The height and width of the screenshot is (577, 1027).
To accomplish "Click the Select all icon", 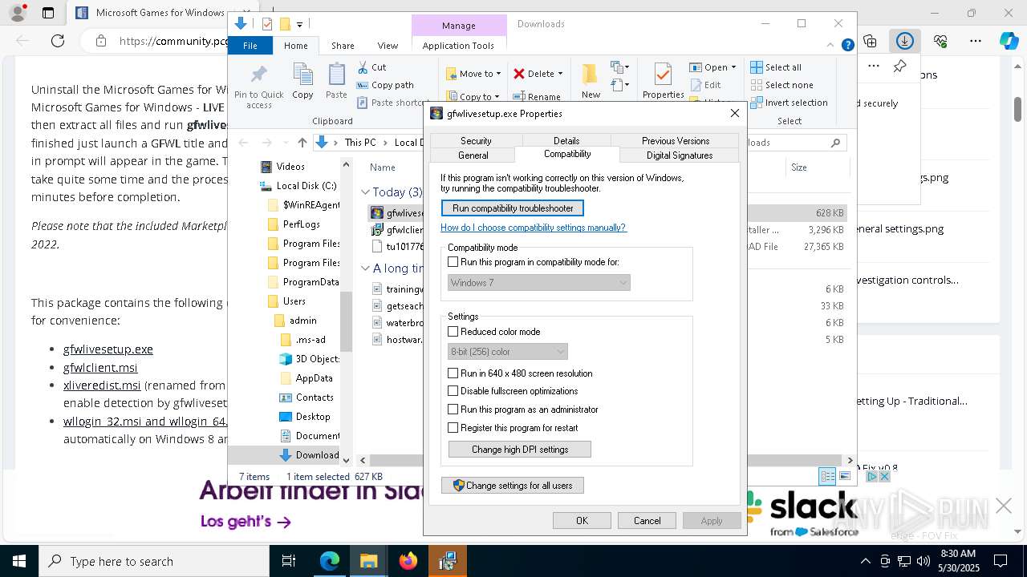I will (x=756, y=67).
